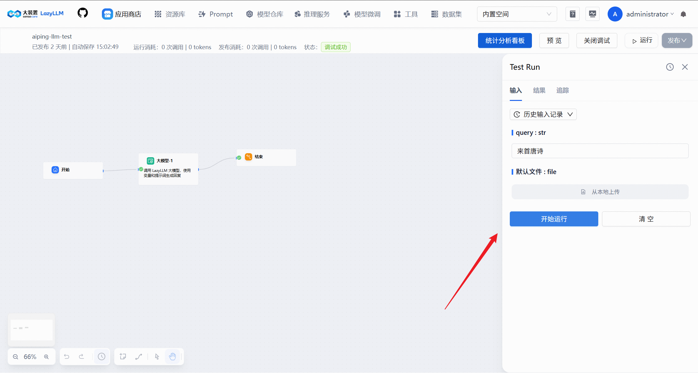
Task: Select the pointer cursor tool
Action: click(157, 356)
